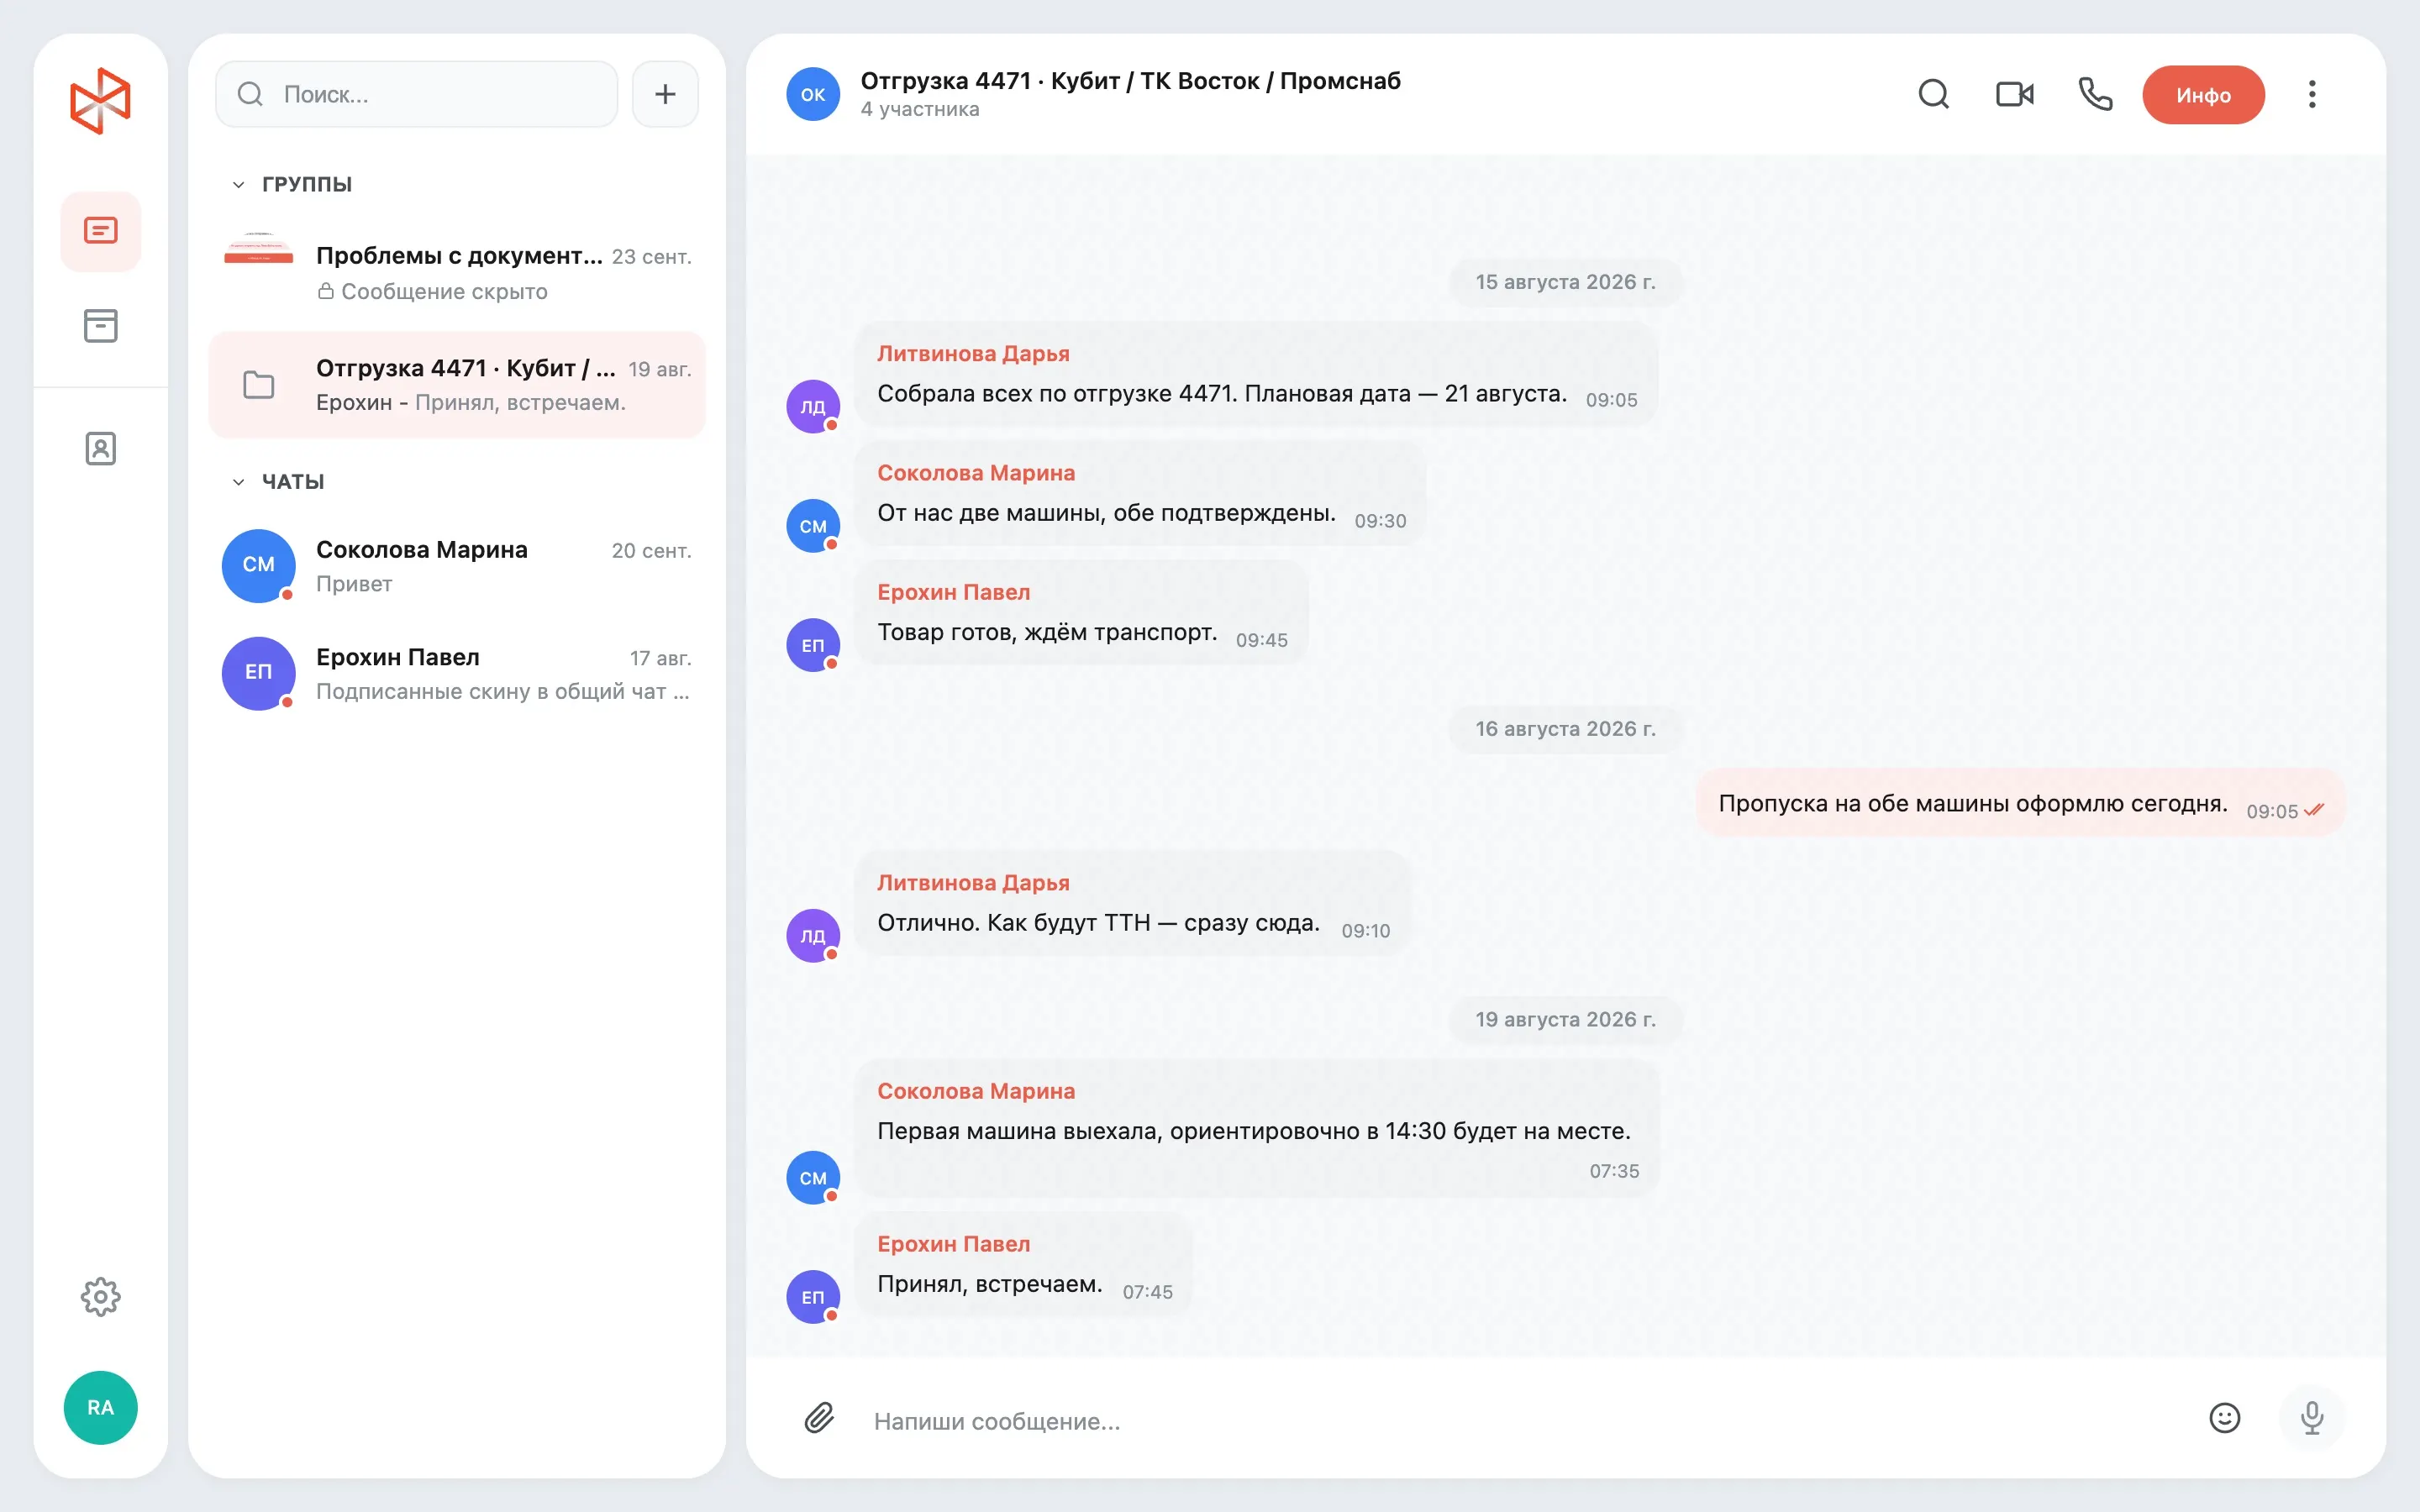Click message 'Первая машина выехала' text

pos(1254,1131)
